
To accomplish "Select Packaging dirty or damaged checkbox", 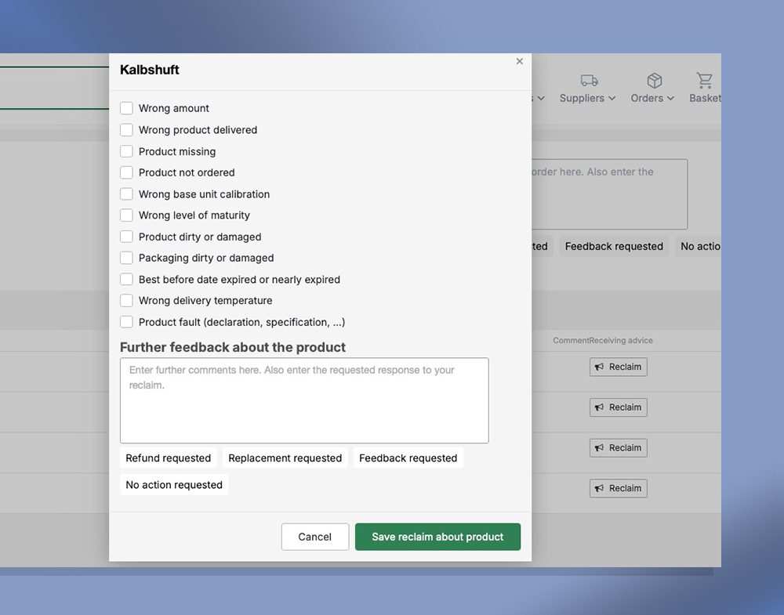I will (x=126, y=258).
